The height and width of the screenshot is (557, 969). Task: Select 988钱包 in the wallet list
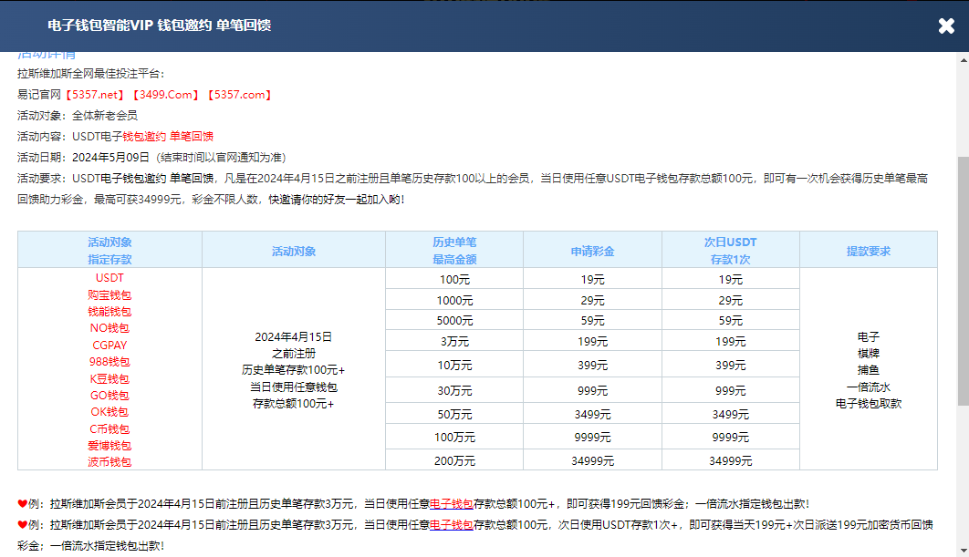point(109,362)
